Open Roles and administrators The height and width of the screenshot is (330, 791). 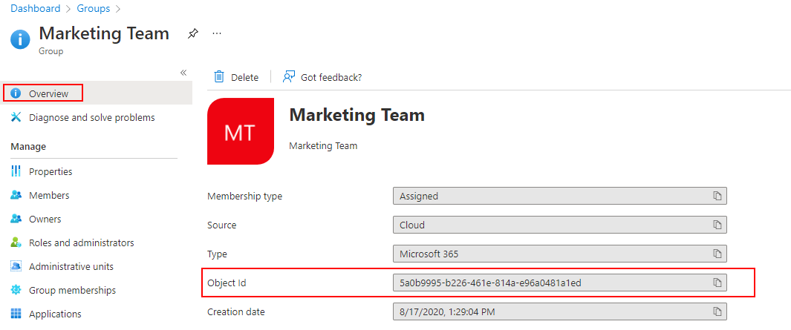[81, 242]
